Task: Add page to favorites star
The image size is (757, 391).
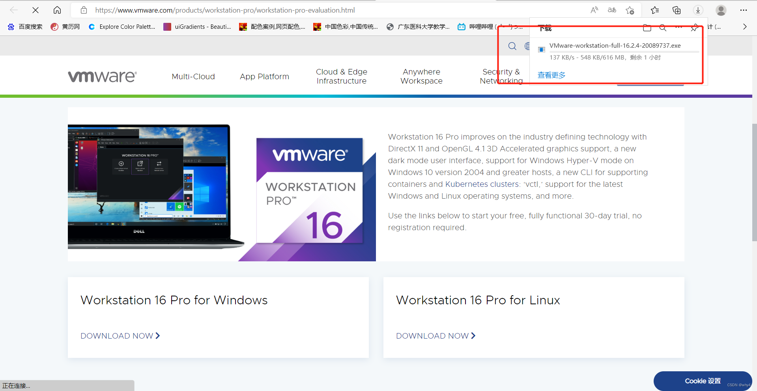Action: tap(630, 10)
